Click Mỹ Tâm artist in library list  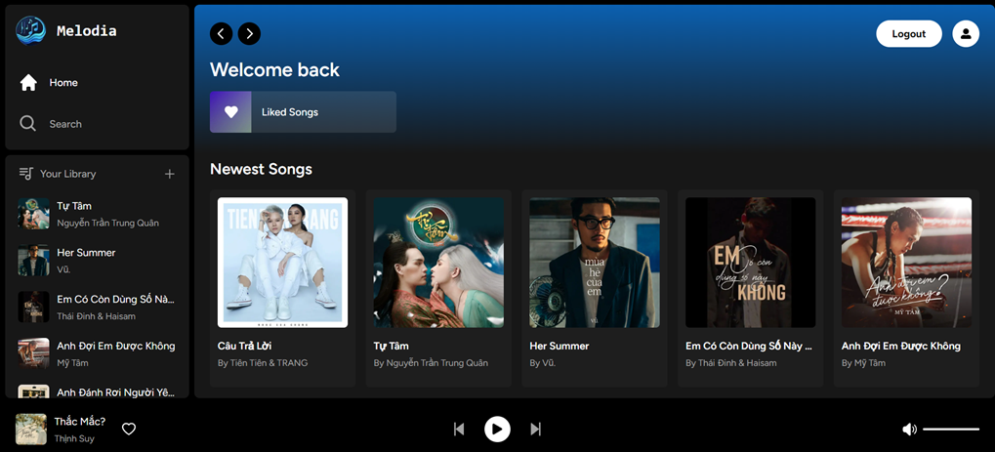[72, 363]
